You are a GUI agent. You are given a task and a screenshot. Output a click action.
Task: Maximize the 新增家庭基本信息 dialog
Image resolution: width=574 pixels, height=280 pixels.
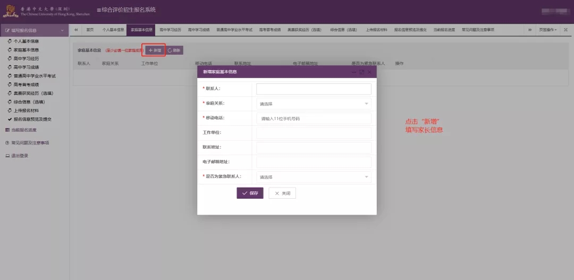coord(362,72)
